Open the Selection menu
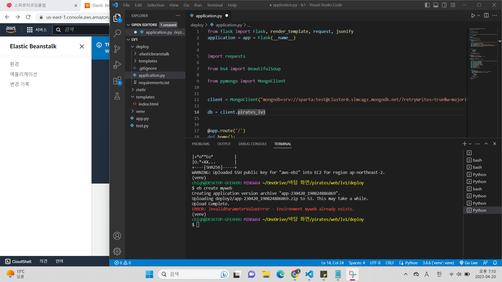The width and height of the screenshot is (502, 282). (x=156, y=5)
